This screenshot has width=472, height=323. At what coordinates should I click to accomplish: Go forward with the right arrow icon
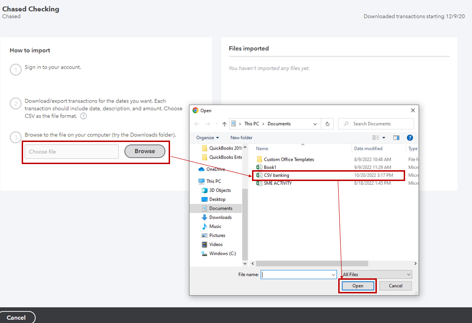208,124
